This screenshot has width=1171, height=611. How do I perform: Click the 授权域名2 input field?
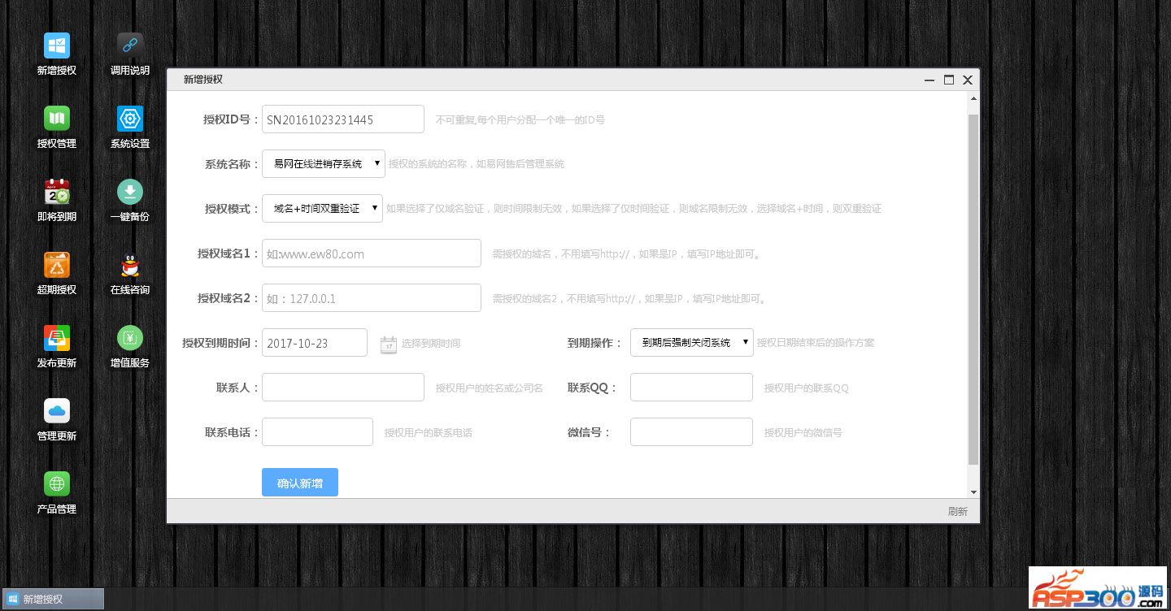[x=372, y=297]
